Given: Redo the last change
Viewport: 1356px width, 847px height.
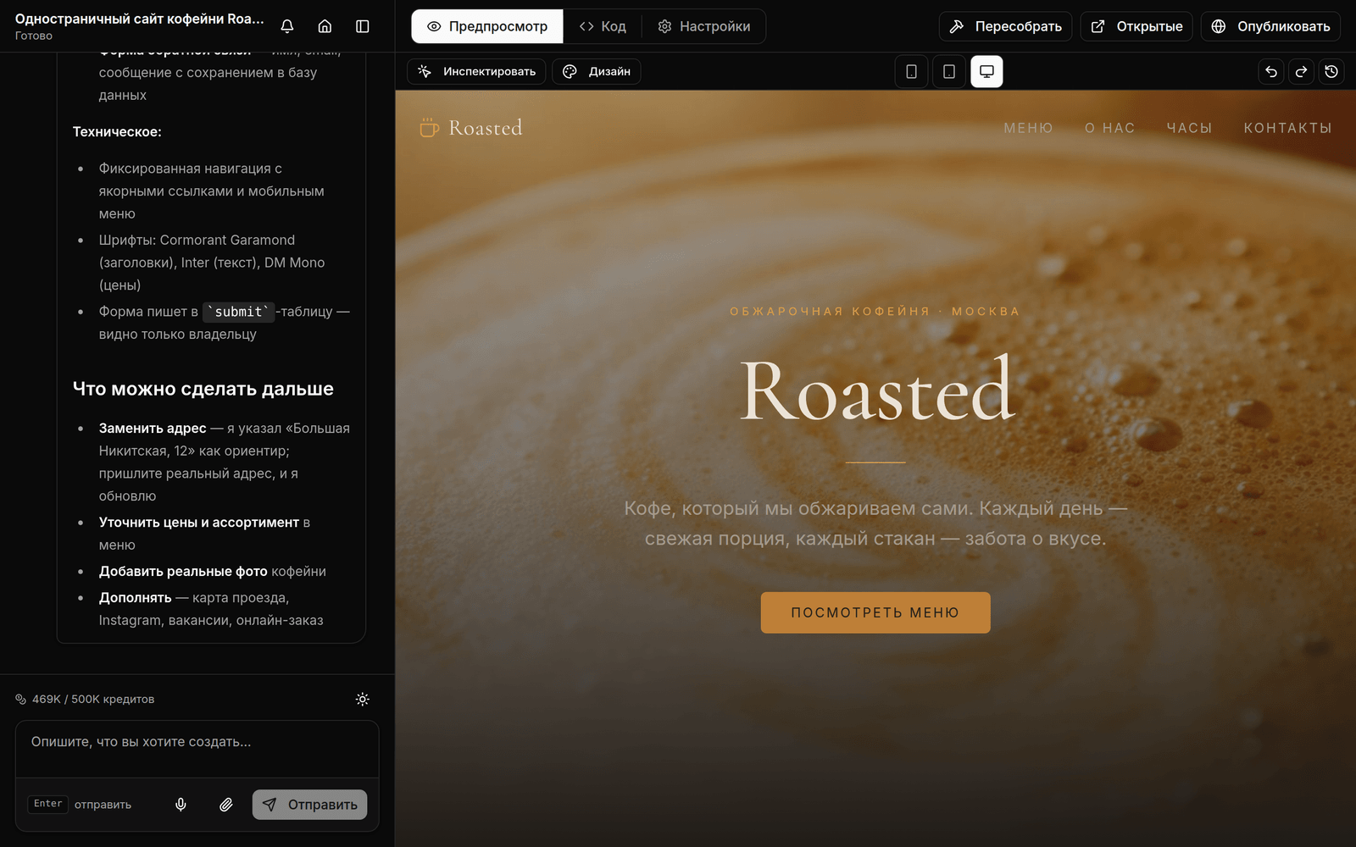Looking at the screenshot, I should click(1302, 72).
